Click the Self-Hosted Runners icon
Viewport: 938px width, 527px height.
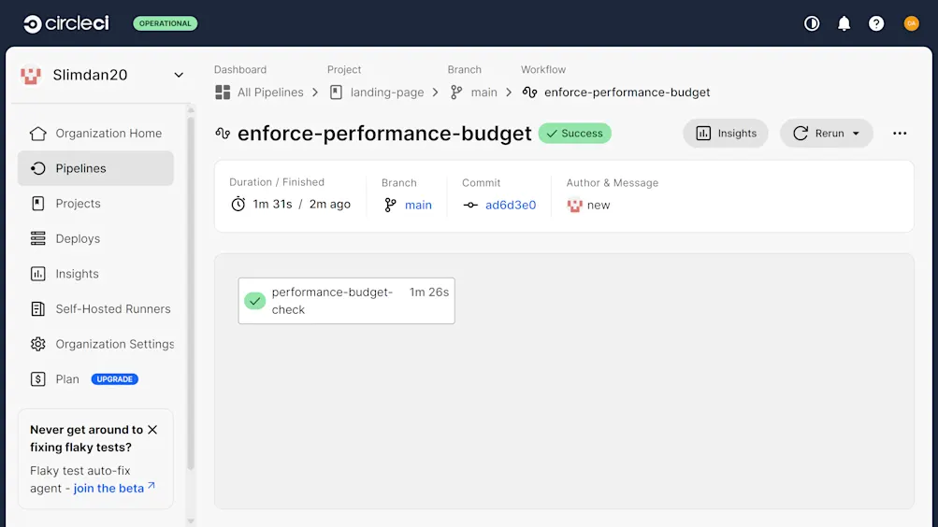coord(37,309)
